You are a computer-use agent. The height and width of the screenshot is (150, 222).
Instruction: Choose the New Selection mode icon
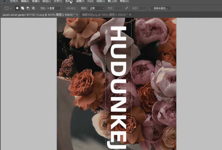tap(17, 8)
